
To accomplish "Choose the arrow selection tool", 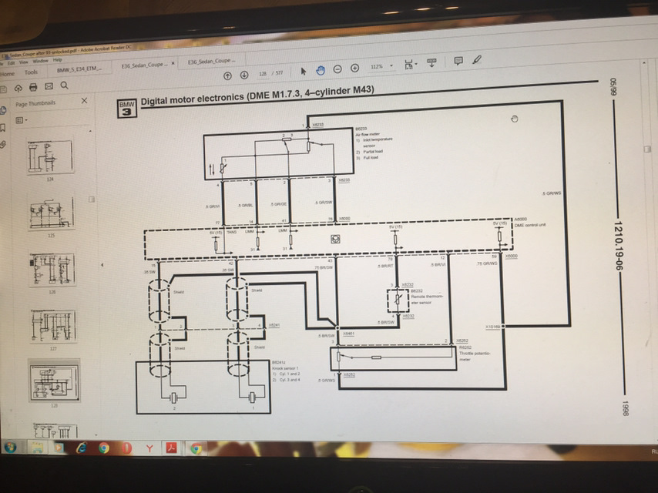I will [304, 72].
